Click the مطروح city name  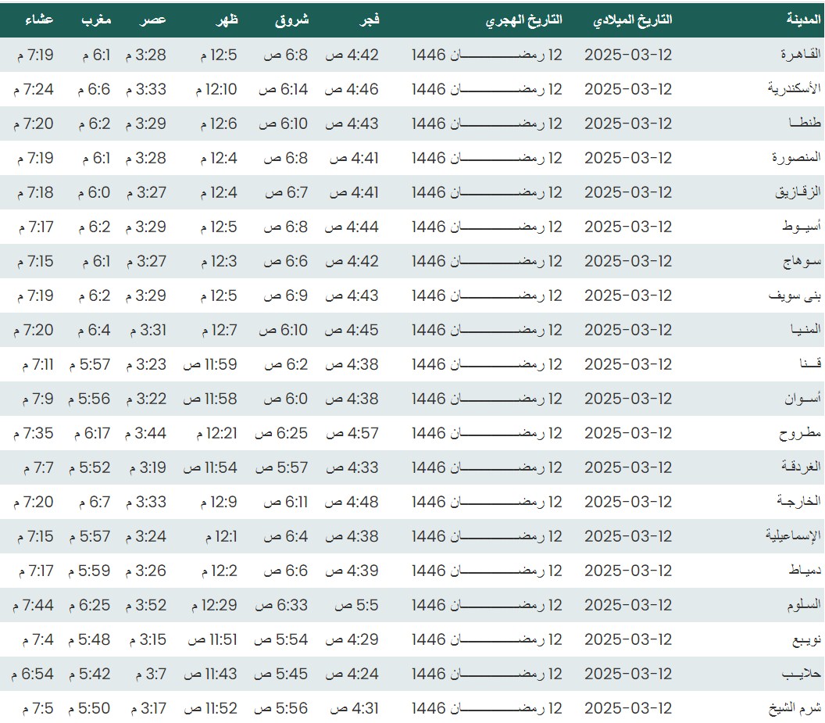800,433
